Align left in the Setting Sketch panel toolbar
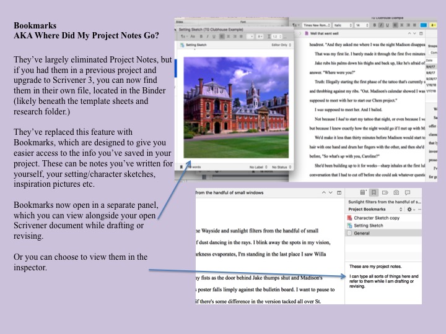Image resolution: width=446 pixels, height=334 pixels. (x=222, y=36)
